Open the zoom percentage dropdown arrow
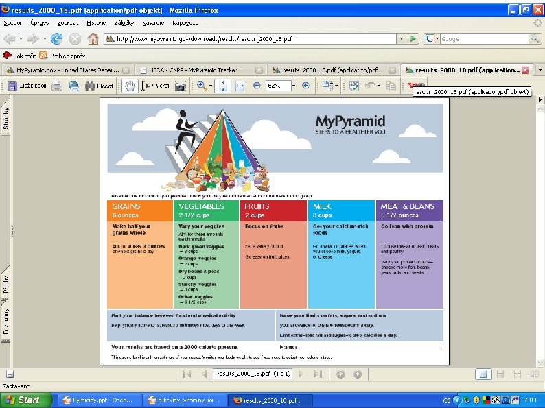The height and width of the screenshot is (408, 545). click(294, 86)
